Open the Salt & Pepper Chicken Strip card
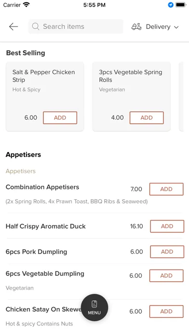The height and width of the screenshot is (335, 189). [45, 96]
